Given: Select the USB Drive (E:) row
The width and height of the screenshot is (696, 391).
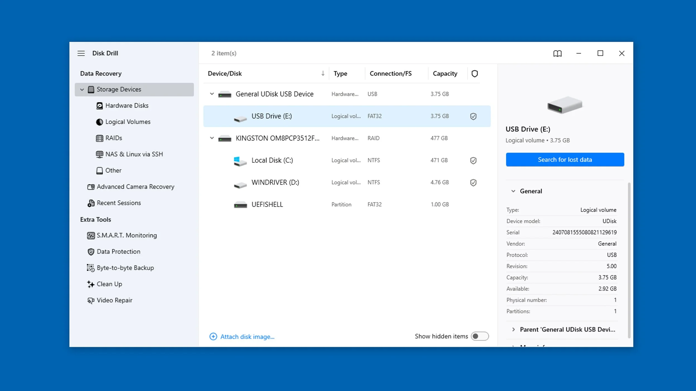Looking at the screenshot, I should (x=347, y=116).
